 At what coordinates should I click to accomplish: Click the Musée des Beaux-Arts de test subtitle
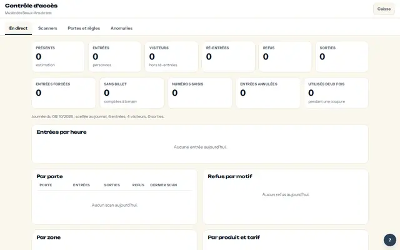(28, 12)
